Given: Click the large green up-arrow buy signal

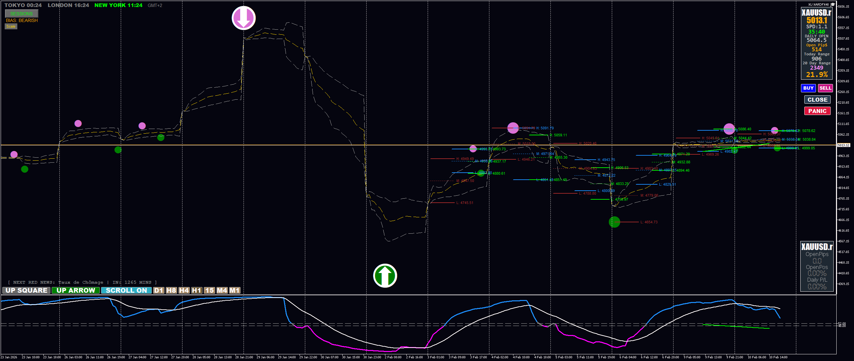Looking at the screenshot, I should tap(385, 276).
